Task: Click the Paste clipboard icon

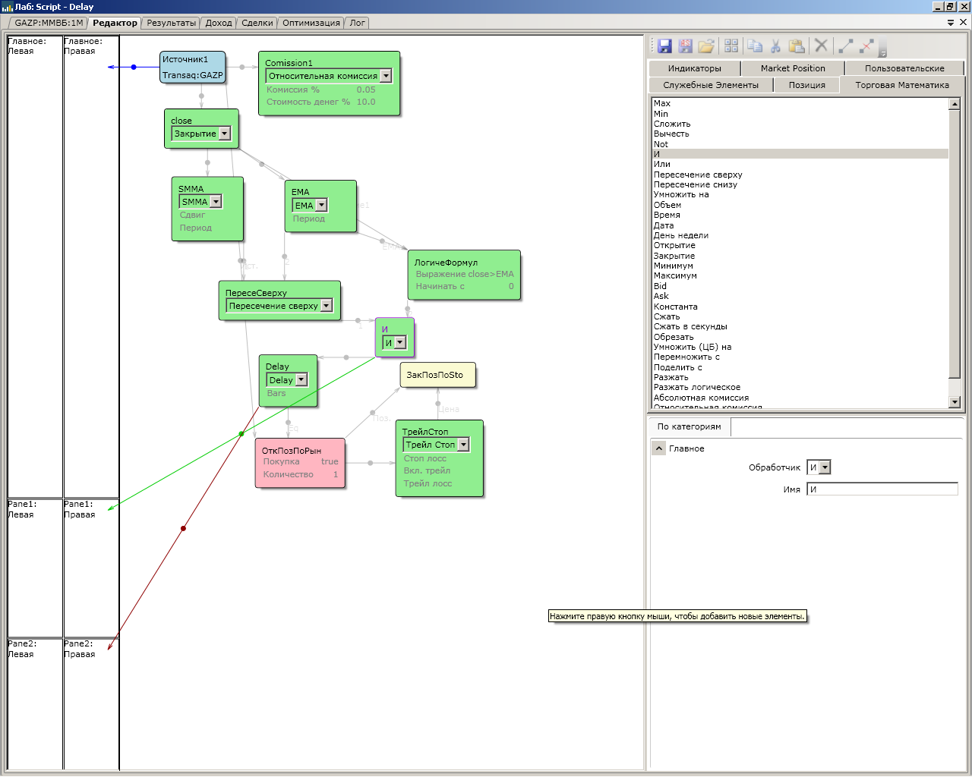Action: coord(796,46)
